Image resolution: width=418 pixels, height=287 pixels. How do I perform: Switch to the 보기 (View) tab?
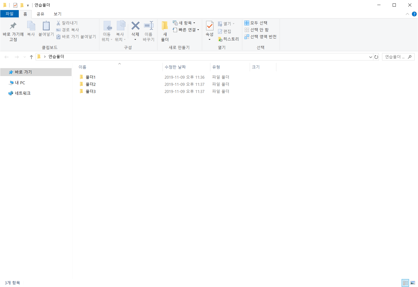click(x=58, y=14)
